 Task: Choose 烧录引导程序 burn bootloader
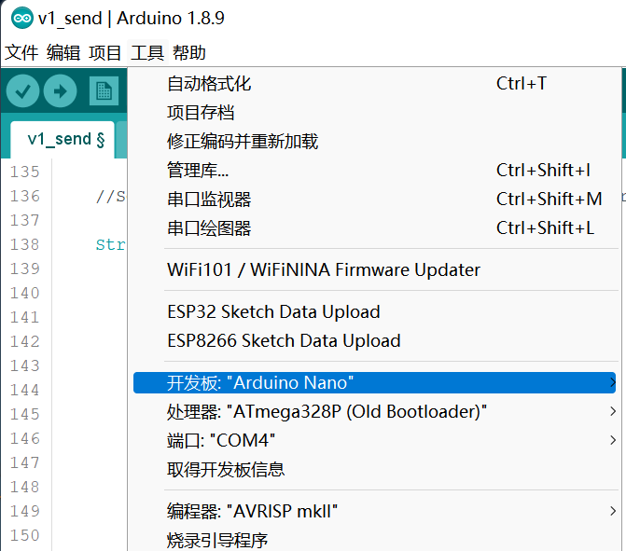pyautogui.click(x=375, y=540)
